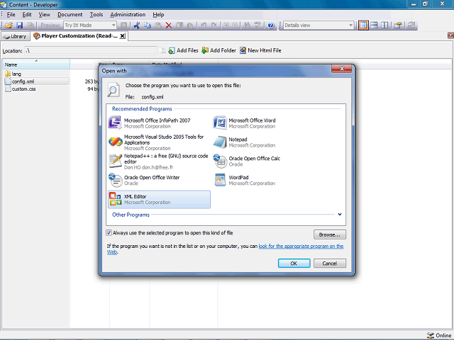Click the Add Folder icon
The width and height of the screenshot is (454, 340).
(205, 50)
